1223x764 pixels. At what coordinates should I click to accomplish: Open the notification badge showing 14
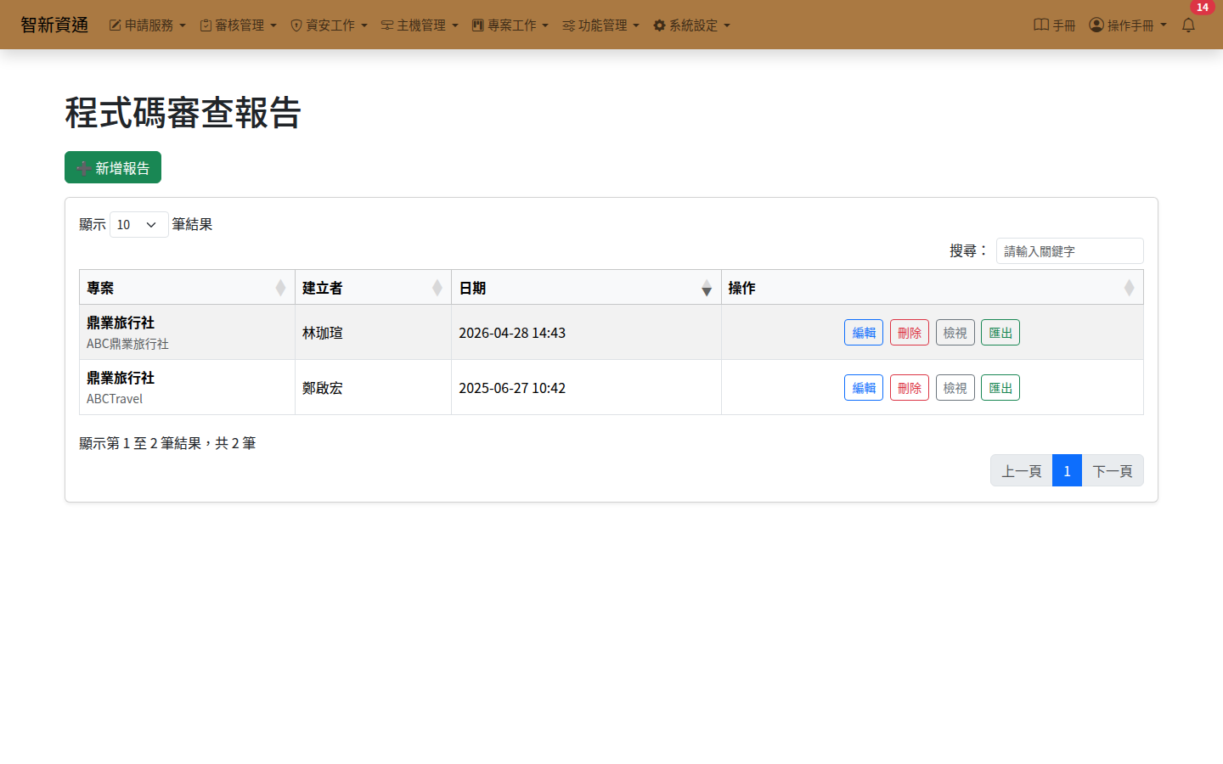[x=1202, y=7]
